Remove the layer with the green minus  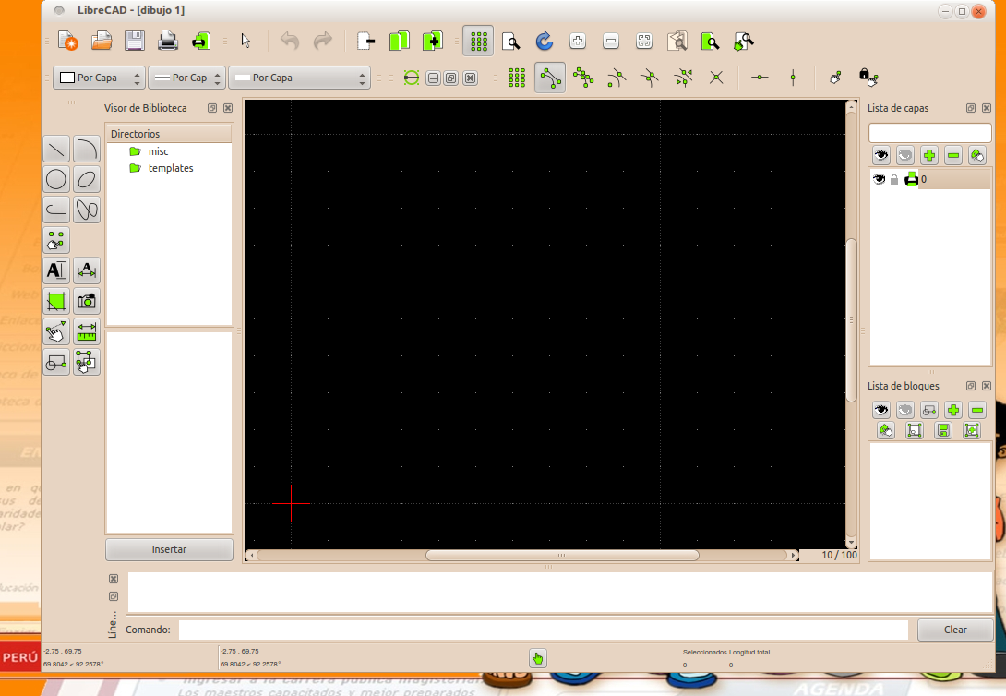pos(953,155)
